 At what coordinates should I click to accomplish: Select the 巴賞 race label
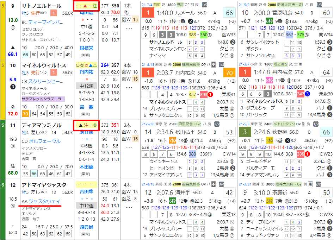180,5
